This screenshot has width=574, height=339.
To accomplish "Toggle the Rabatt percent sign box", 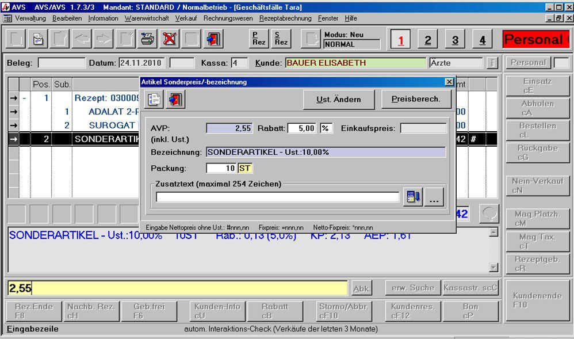I will coord(326,128).
